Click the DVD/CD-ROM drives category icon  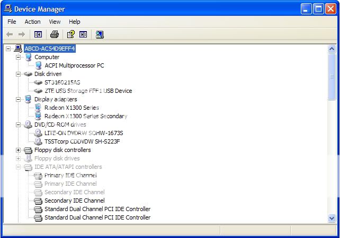pos(28,125)
